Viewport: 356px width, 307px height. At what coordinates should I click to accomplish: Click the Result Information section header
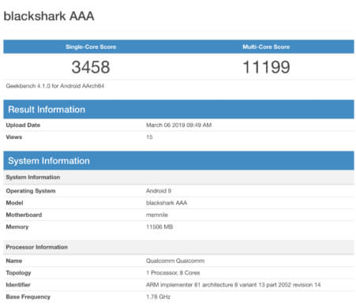point(178,109)
